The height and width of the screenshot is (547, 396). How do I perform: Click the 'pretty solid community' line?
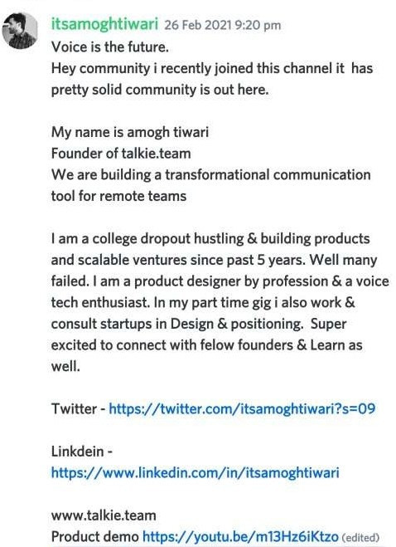point(160,90)
